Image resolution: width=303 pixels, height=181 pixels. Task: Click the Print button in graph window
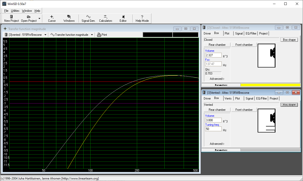[x=102, y=35]
